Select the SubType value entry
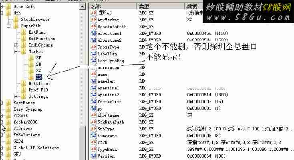 (x=106, y=129)
